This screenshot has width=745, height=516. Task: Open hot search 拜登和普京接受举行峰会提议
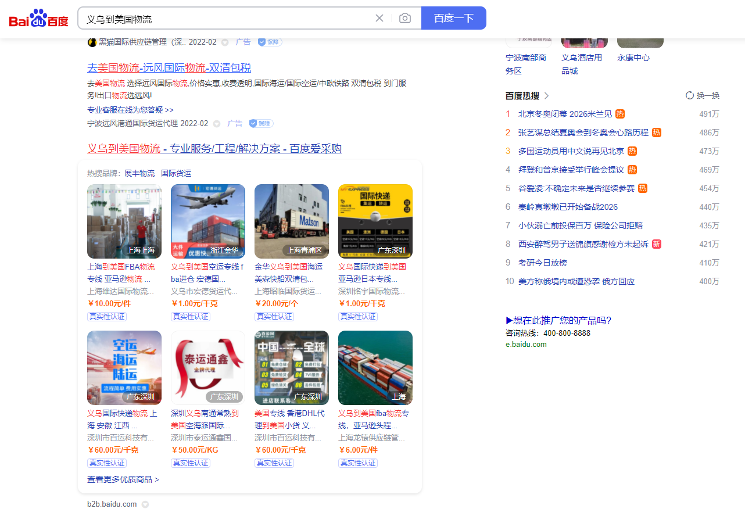click(571, 170)
